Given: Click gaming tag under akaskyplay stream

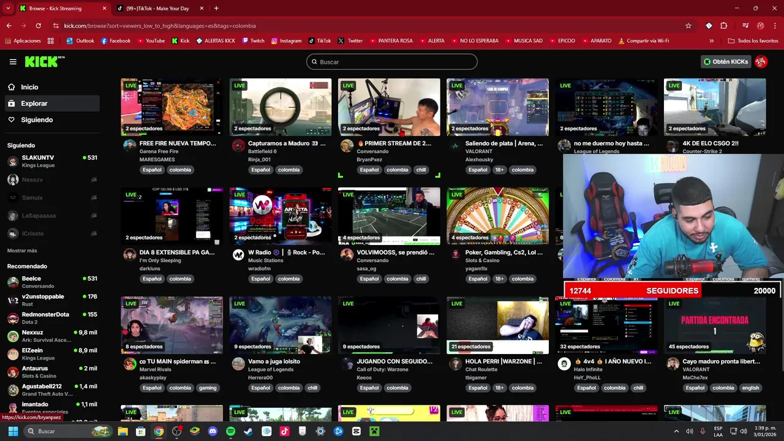Looking at the screenshot, I should (x=208, y=388).
